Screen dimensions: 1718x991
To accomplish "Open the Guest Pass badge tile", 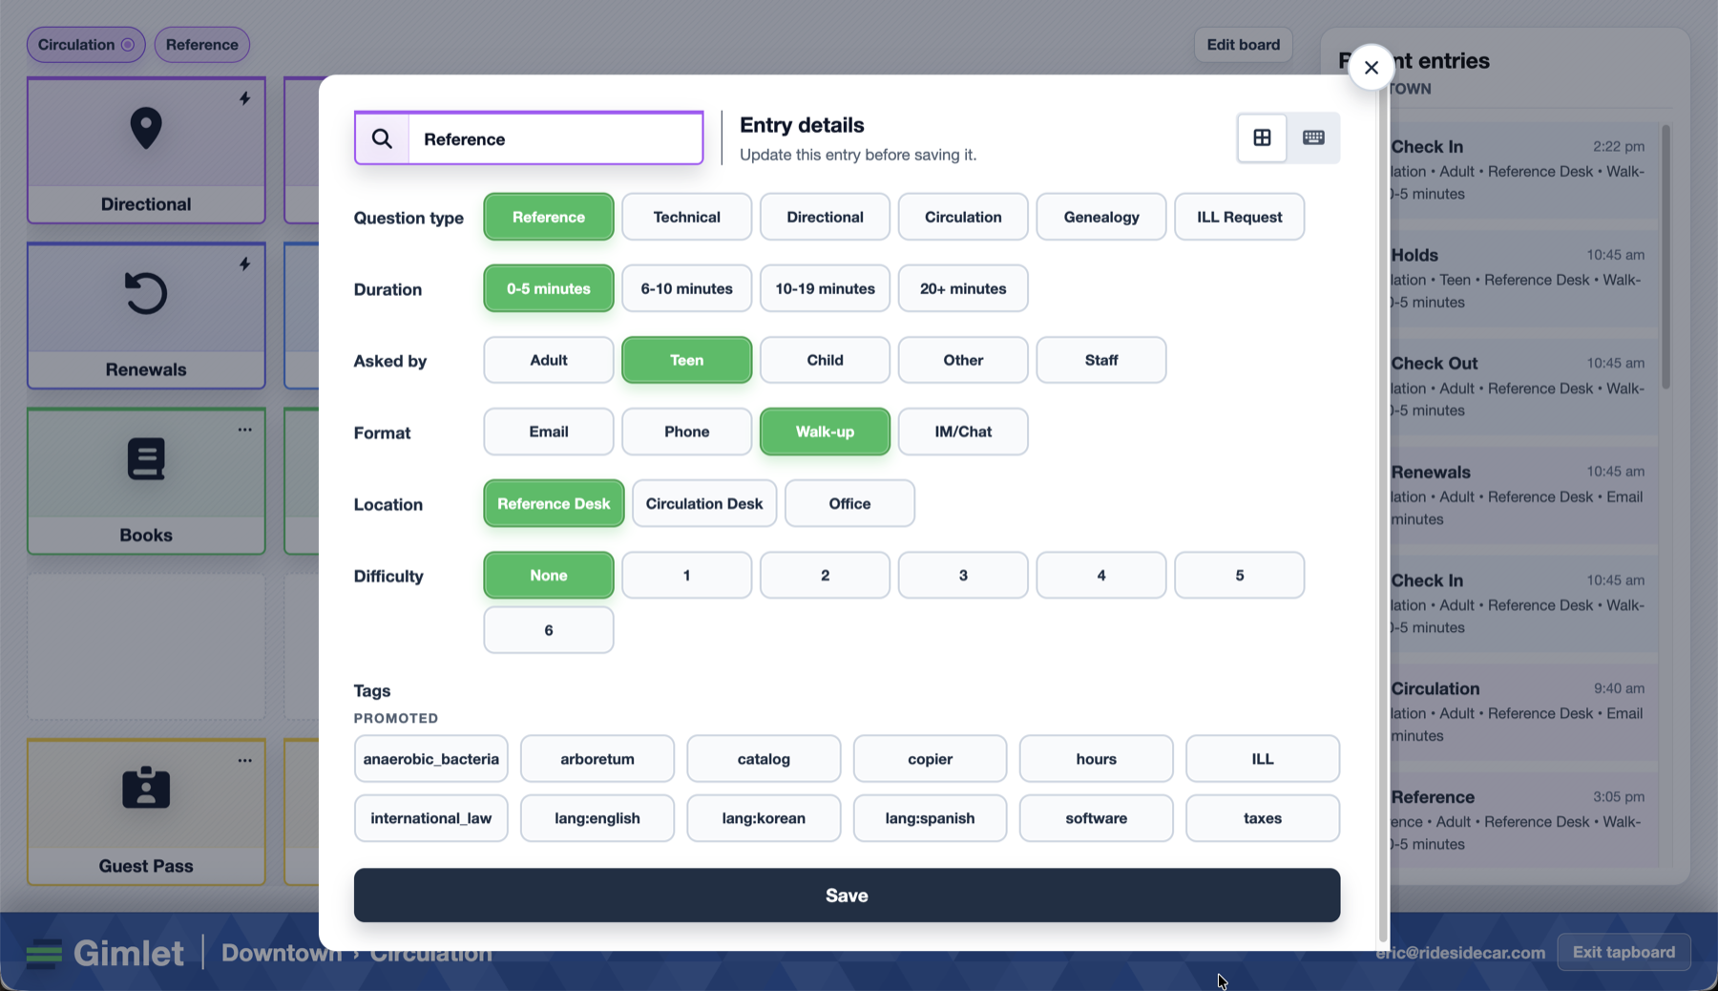I will click(146, 812).
